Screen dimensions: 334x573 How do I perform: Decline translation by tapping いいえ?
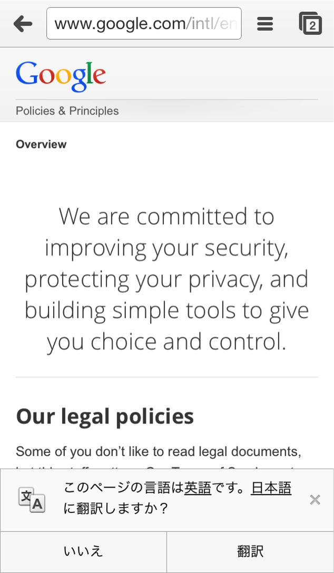tap(83, 550)
